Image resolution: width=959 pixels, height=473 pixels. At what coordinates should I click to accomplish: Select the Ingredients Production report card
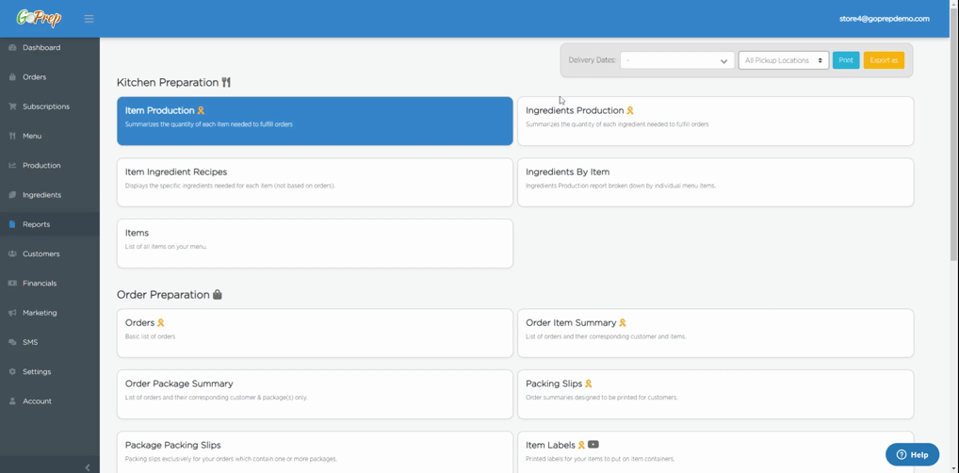click(716, 121)
